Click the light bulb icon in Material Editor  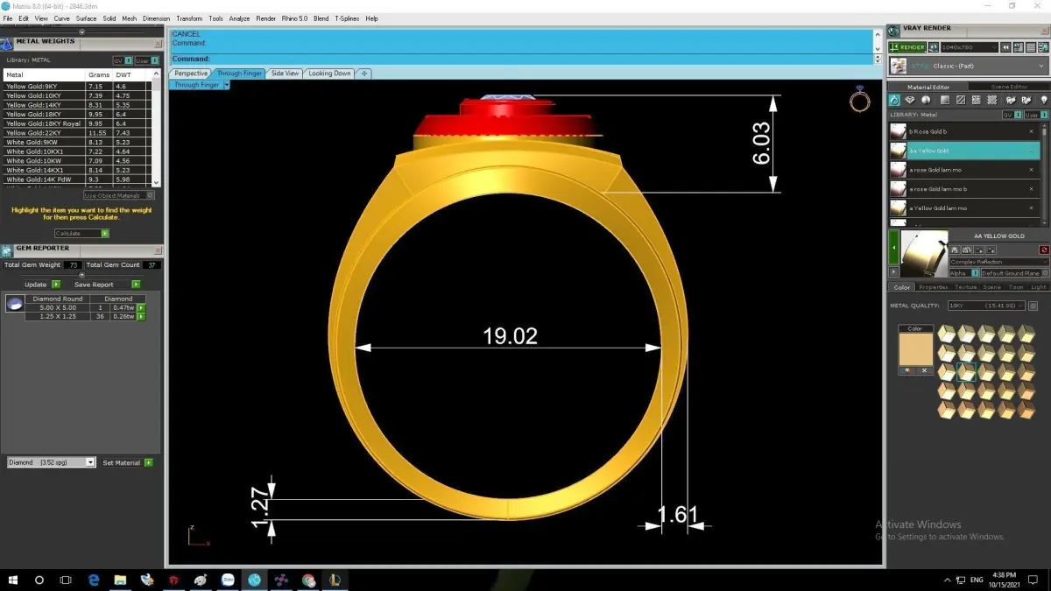coord(1044,101)
